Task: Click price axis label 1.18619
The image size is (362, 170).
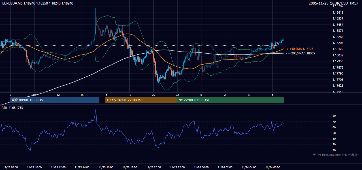Action: 338,12
